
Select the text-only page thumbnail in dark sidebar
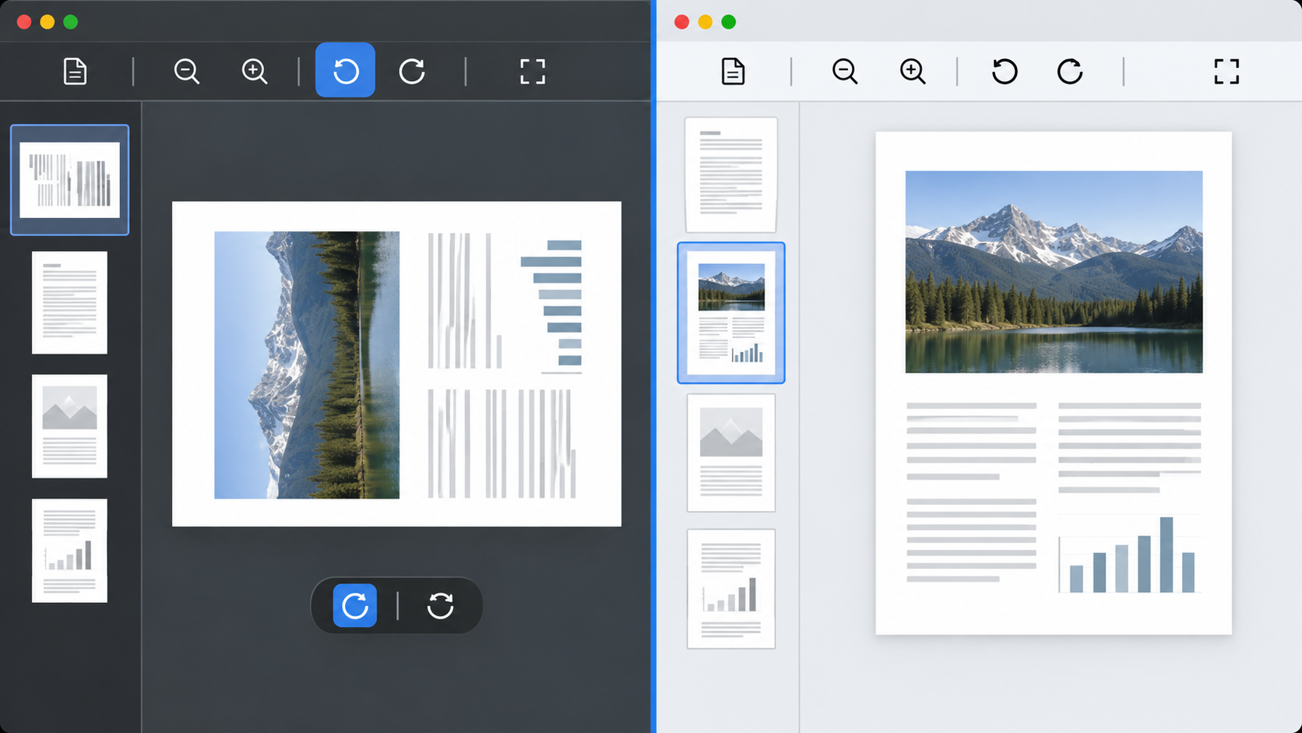point(69,302)
